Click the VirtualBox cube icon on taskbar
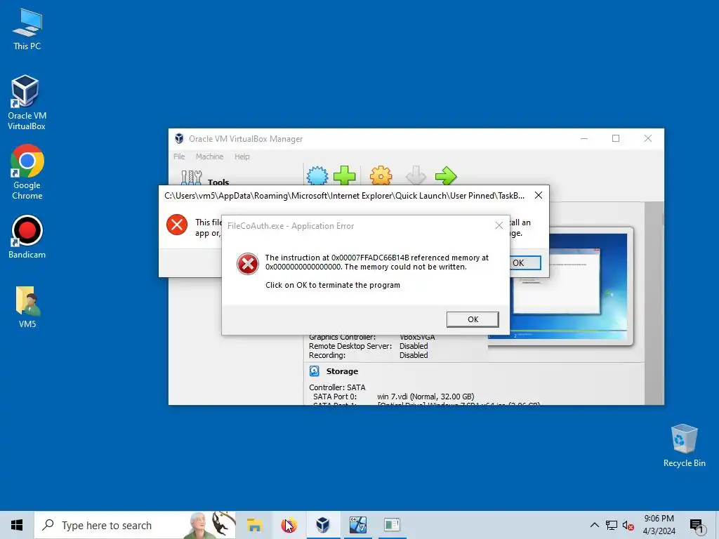The width and height of the screenshot is (719, 539). [x=323, y=525]
